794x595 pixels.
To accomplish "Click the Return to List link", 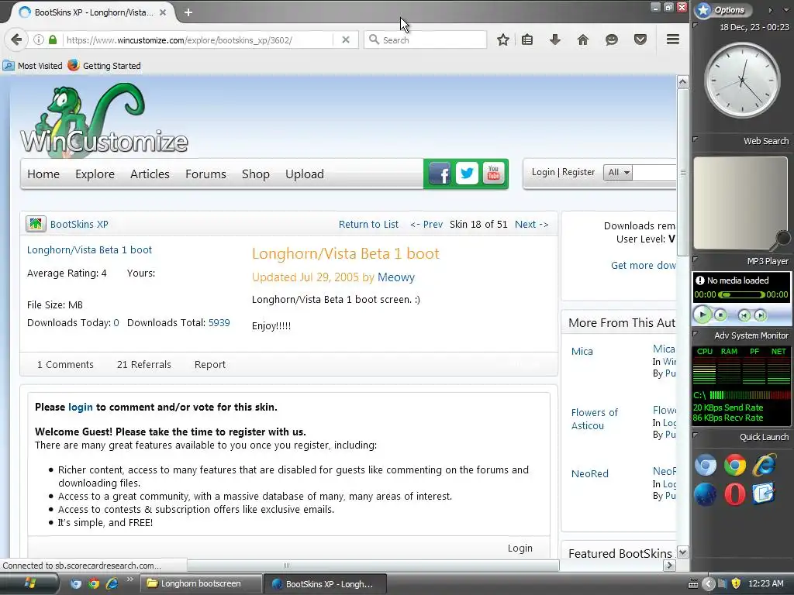I will coord(368,224).
